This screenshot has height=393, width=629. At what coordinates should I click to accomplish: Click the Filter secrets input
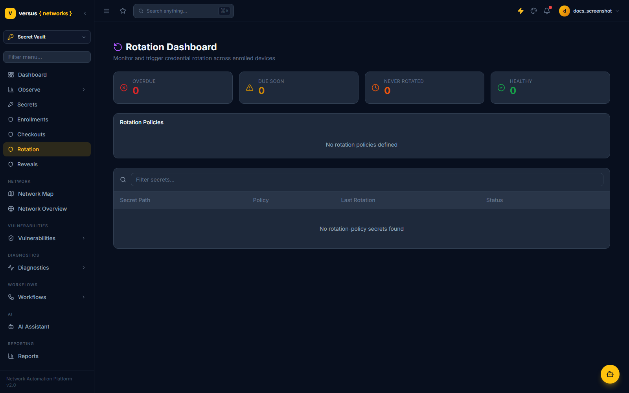coord(367,180)
